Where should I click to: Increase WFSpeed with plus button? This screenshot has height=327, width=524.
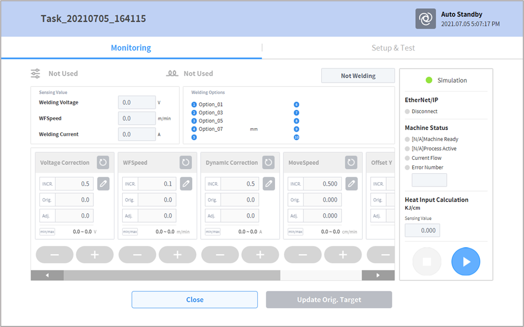pos(177,255)
